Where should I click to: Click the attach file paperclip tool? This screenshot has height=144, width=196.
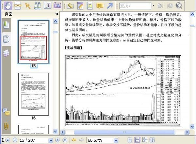pyautogui.click(x=70, y=6)
